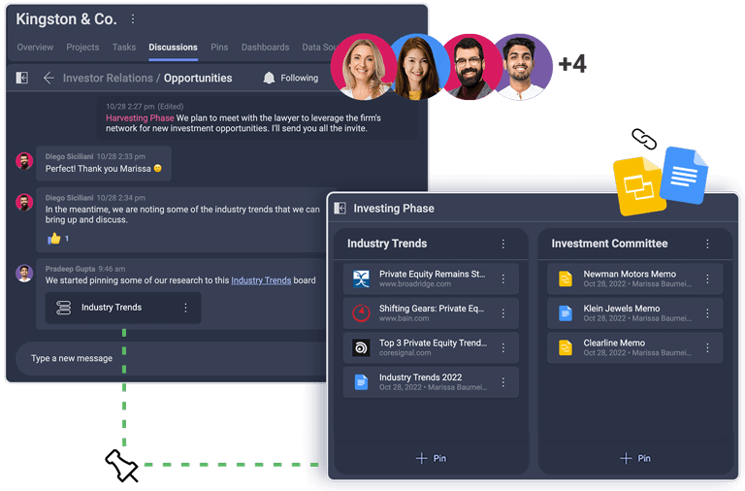
Task: Open more options for Top 3 Private Equity pin
Action: pyautogui.click(x=503, y=348)
